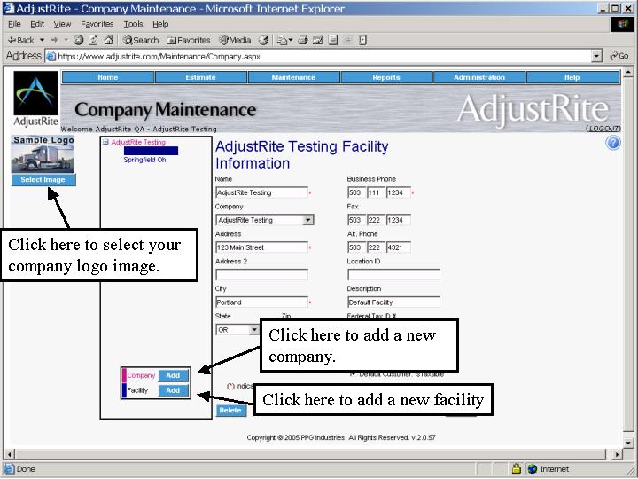Click the LOGOUT link
This screenshot has height=479, width=638.
[603, 129]
